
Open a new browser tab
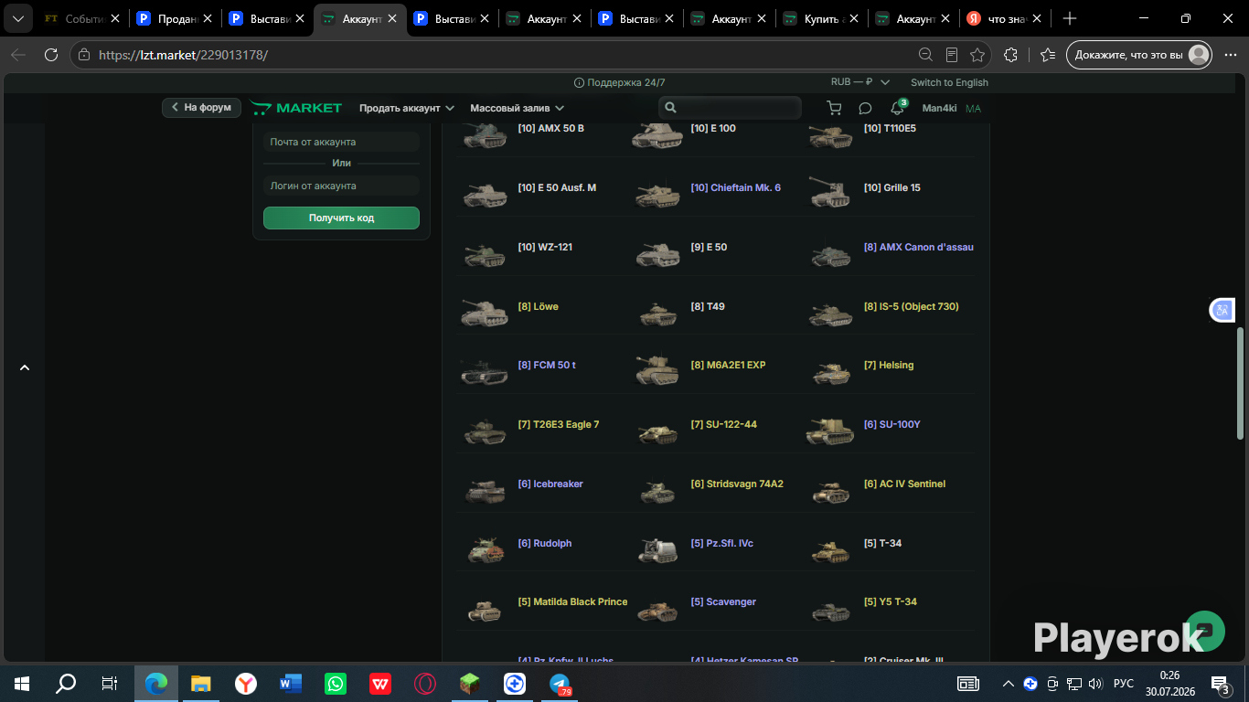point(1070,18)
